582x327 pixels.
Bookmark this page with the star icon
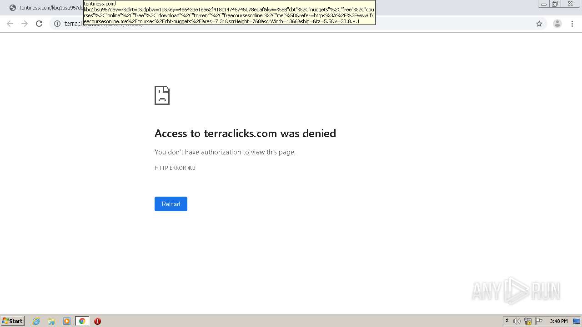pos(539,24)
